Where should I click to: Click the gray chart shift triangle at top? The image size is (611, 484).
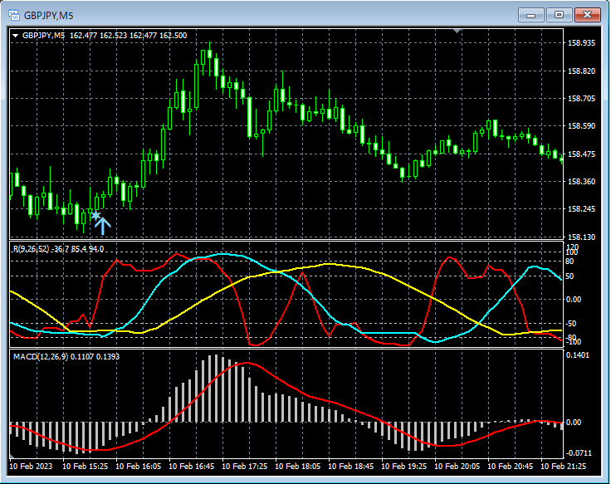tap(456, 32)
